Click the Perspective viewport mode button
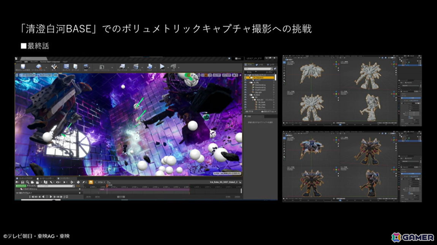 [27, 75]
